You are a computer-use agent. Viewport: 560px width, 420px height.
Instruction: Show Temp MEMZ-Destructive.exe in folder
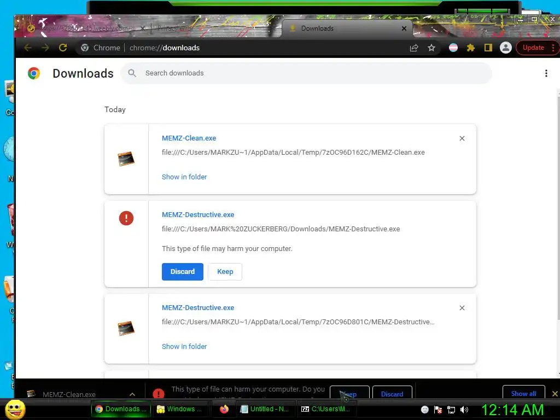pos(184,346)
